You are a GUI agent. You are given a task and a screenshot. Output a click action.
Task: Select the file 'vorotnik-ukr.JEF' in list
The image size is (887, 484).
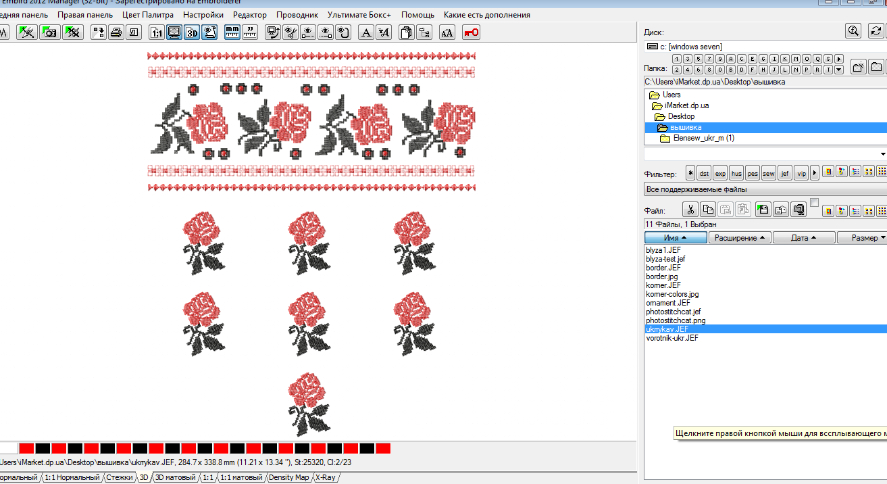pyautogui.click(x=671, y=338)
